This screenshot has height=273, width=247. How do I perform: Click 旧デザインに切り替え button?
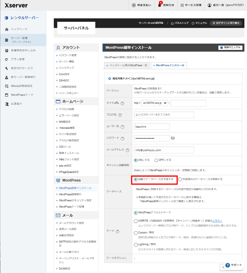(x=226, y=23)
